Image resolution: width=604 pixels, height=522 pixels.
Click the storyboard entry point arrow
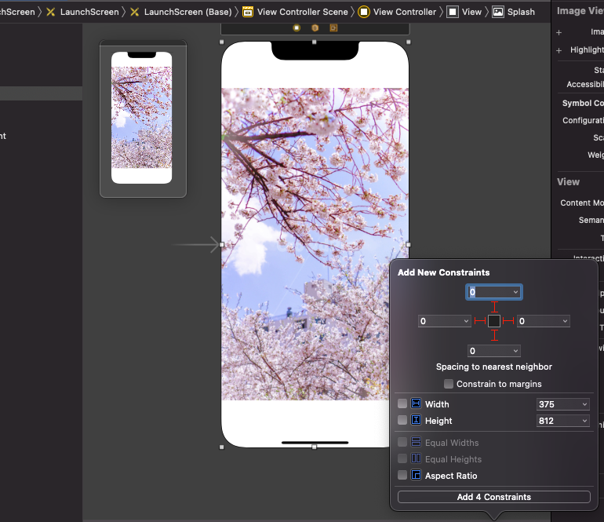point(195,244)
